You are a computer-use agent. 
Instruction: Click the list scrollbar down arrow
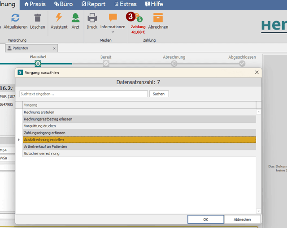pyautogui.click(x=258, y=211)
